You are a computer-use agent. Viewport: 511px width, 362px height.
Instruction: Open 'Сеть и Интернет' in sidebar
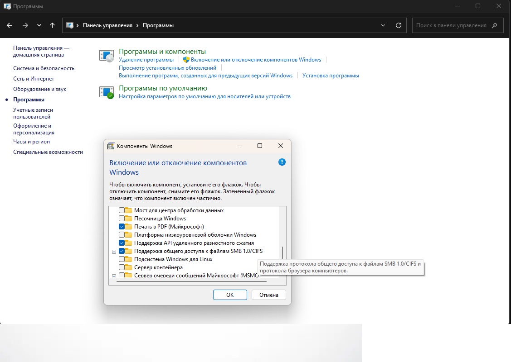pyautogui.click(x=34, y=79)
